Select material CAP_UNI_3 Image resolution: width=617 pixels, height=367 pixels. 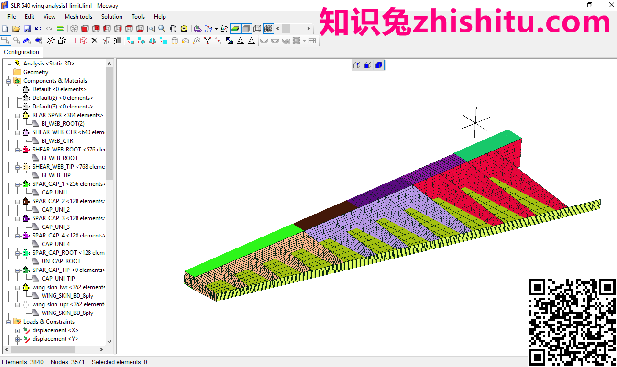55,227
